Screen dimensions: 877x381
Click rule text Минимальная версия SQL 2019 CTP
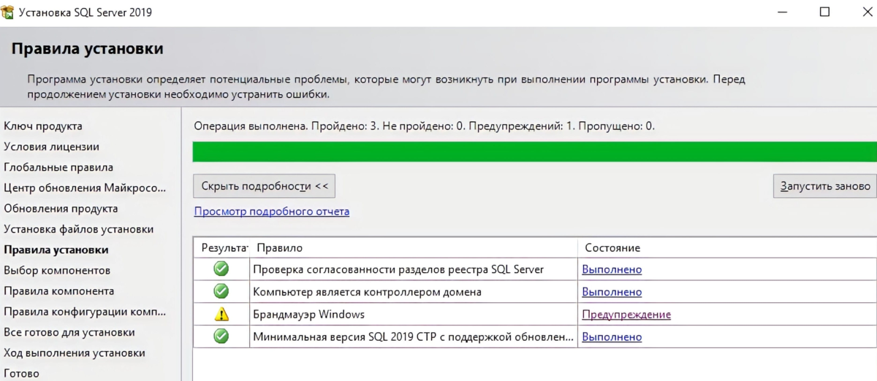coord(413,337)
